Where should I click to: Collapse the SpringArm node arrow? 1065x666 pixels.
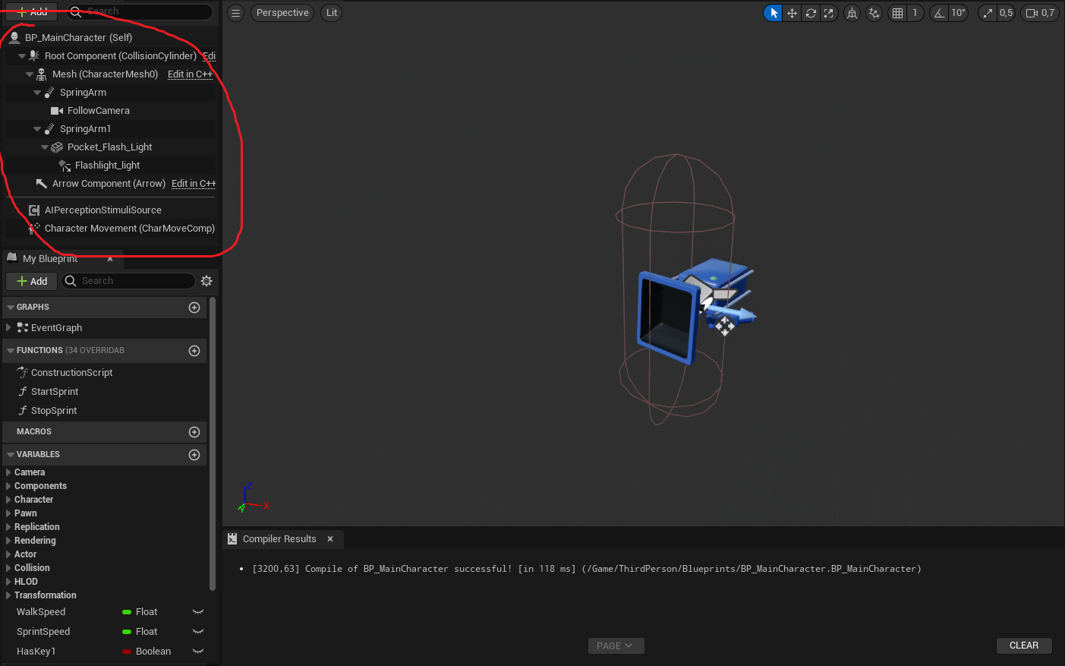tap(37, 93)
